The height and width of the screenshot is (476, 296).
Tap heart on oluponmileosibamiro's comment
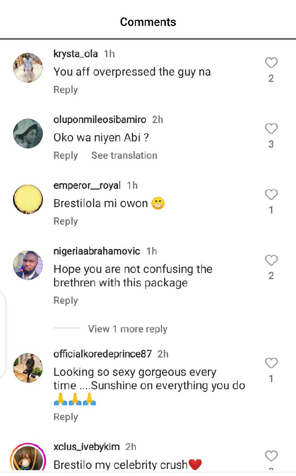tap(271, 129)
